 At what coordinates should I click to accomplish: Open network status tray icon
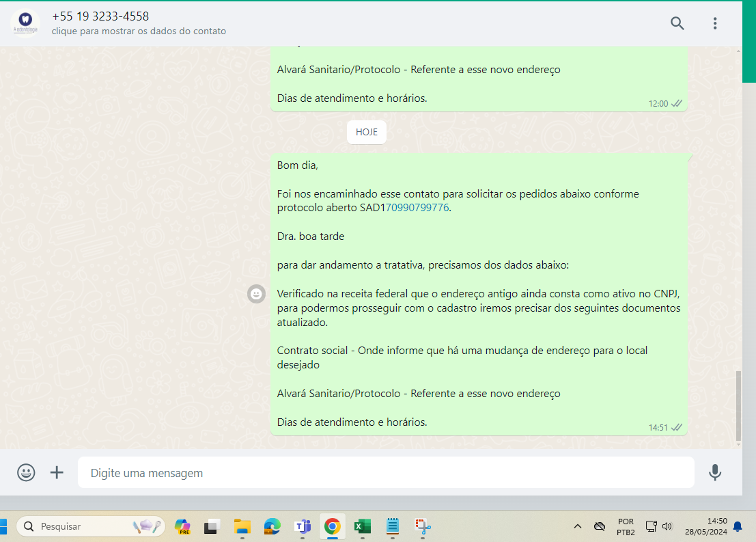[x=651, y=526]
